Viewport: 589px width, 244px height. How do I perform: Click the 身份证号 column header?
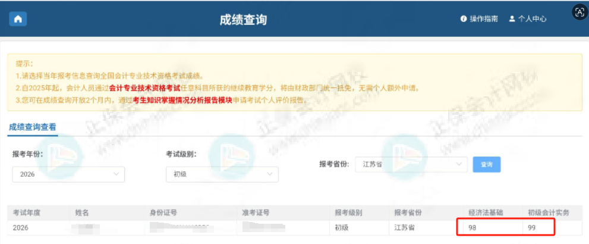163,213
